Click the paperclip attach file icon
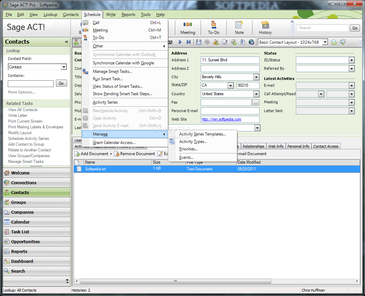365x296 pixels. tap(243, 42)
